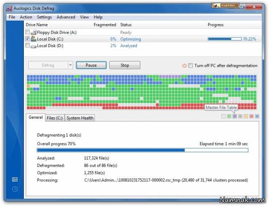
Task: Click the Local Disk (D:) drive icon
Action: click(33, 46)
